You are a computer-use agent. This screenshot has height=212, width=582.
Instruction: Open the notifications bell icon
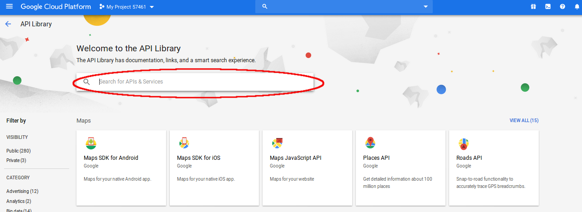click(577, 6)
